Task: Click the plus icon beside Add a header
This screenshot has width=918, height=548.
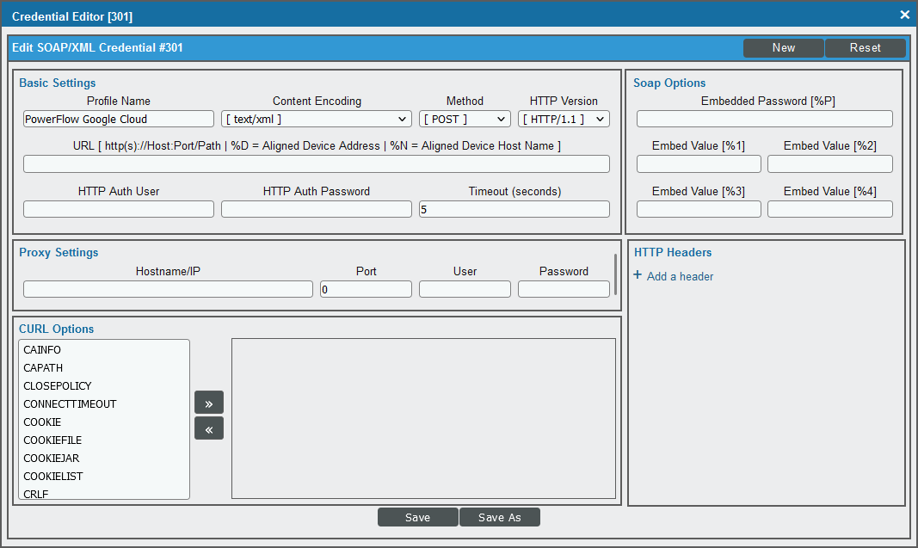Action: coord(638,275)
